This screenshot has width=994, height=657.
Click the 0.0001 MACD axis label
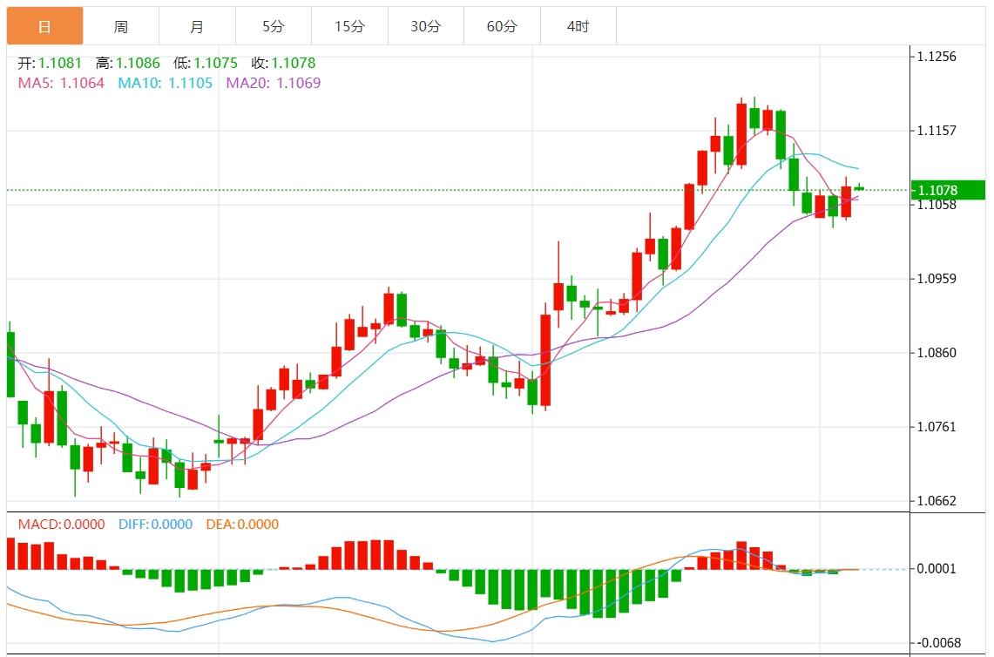point(937,569)
